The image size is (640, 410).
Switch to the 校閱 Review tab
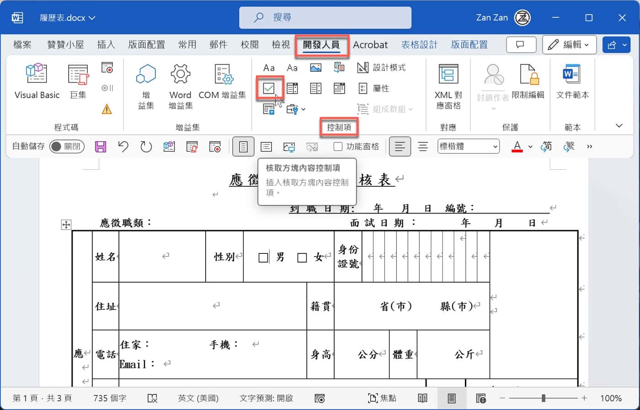click(250, 44)
